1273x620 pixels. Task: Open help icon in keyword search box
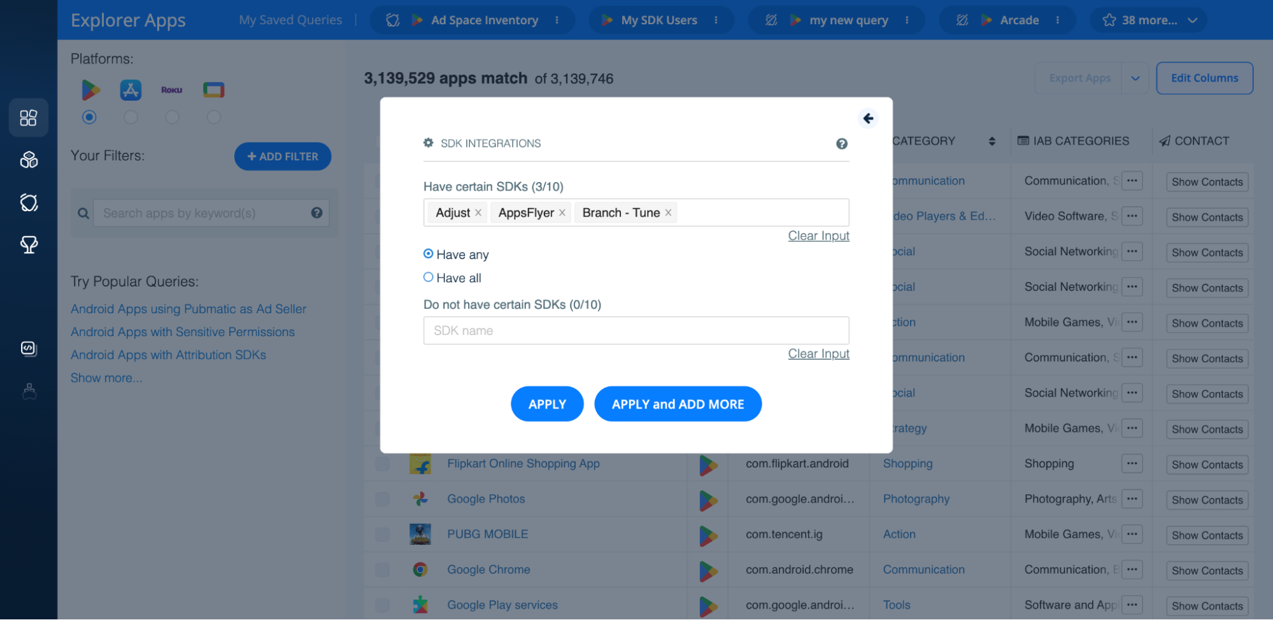(x=316, y=213)
